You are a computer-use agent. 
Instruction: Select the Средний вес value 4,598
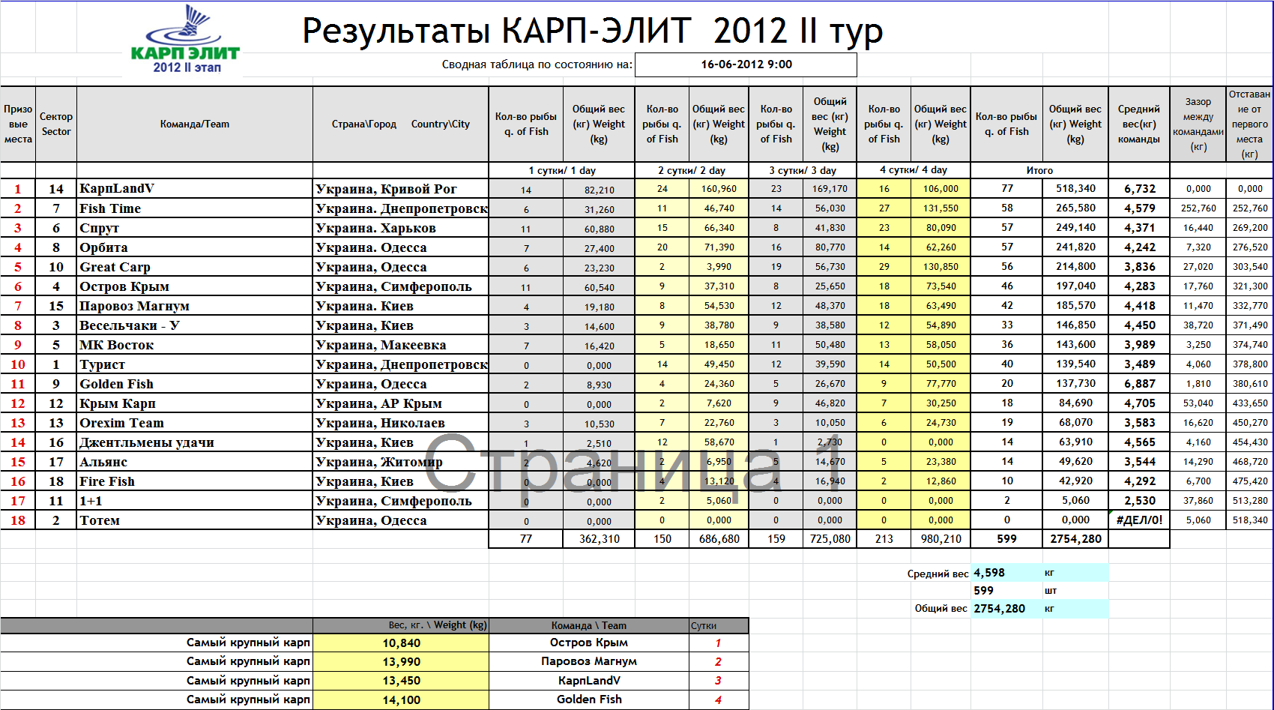coord(1006,573)
